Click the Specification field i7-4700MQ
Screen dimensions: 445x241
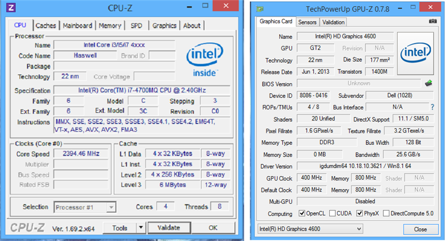[x=142, y=91]
